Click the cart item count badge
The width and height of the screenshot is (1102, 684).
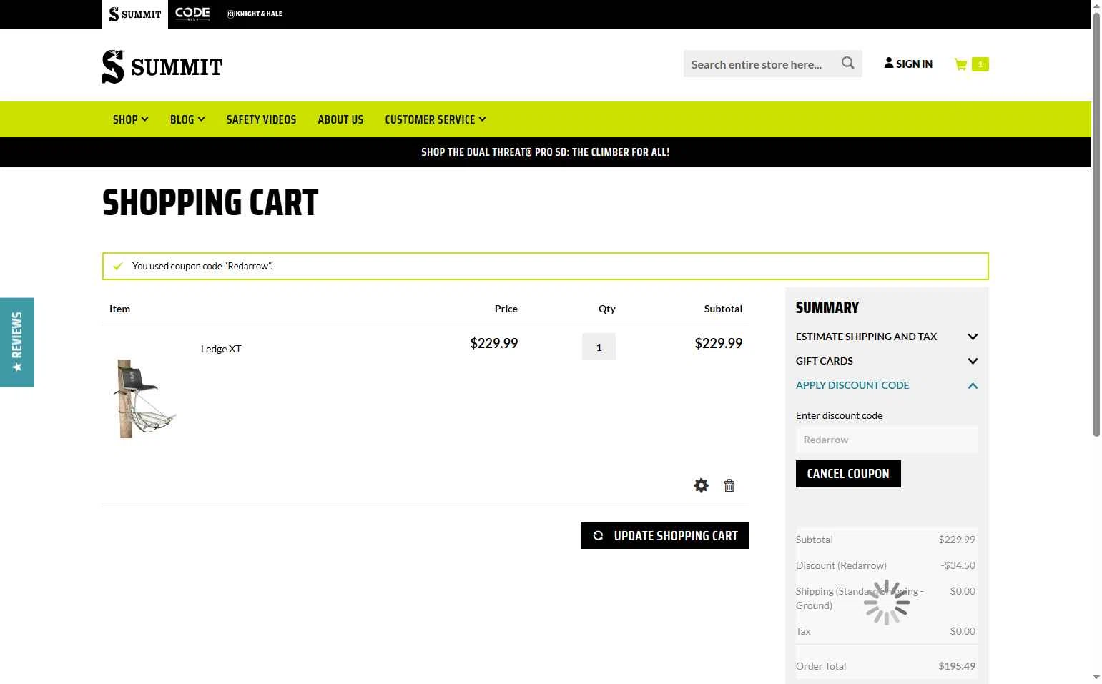pos(980,64)
